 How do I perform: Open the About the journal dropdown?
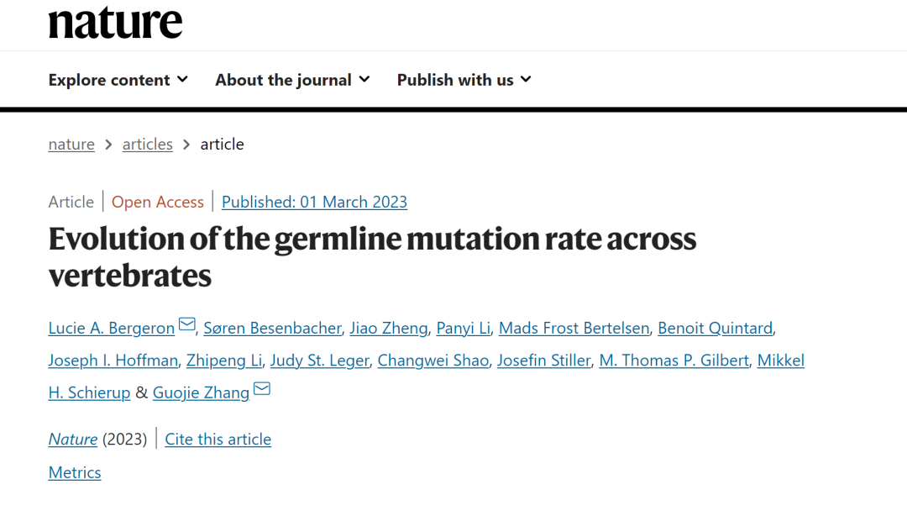pyautogui.click(x=292, y=80)
